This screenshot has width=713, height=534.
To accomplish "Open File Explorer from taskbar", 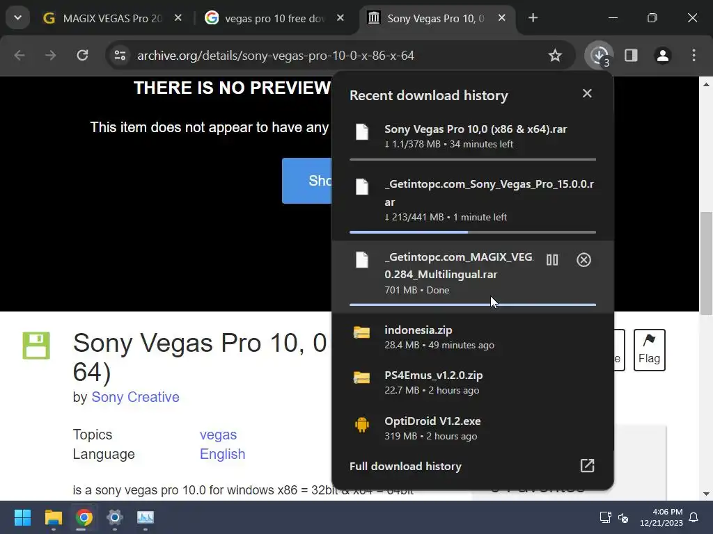I will 53,517.
